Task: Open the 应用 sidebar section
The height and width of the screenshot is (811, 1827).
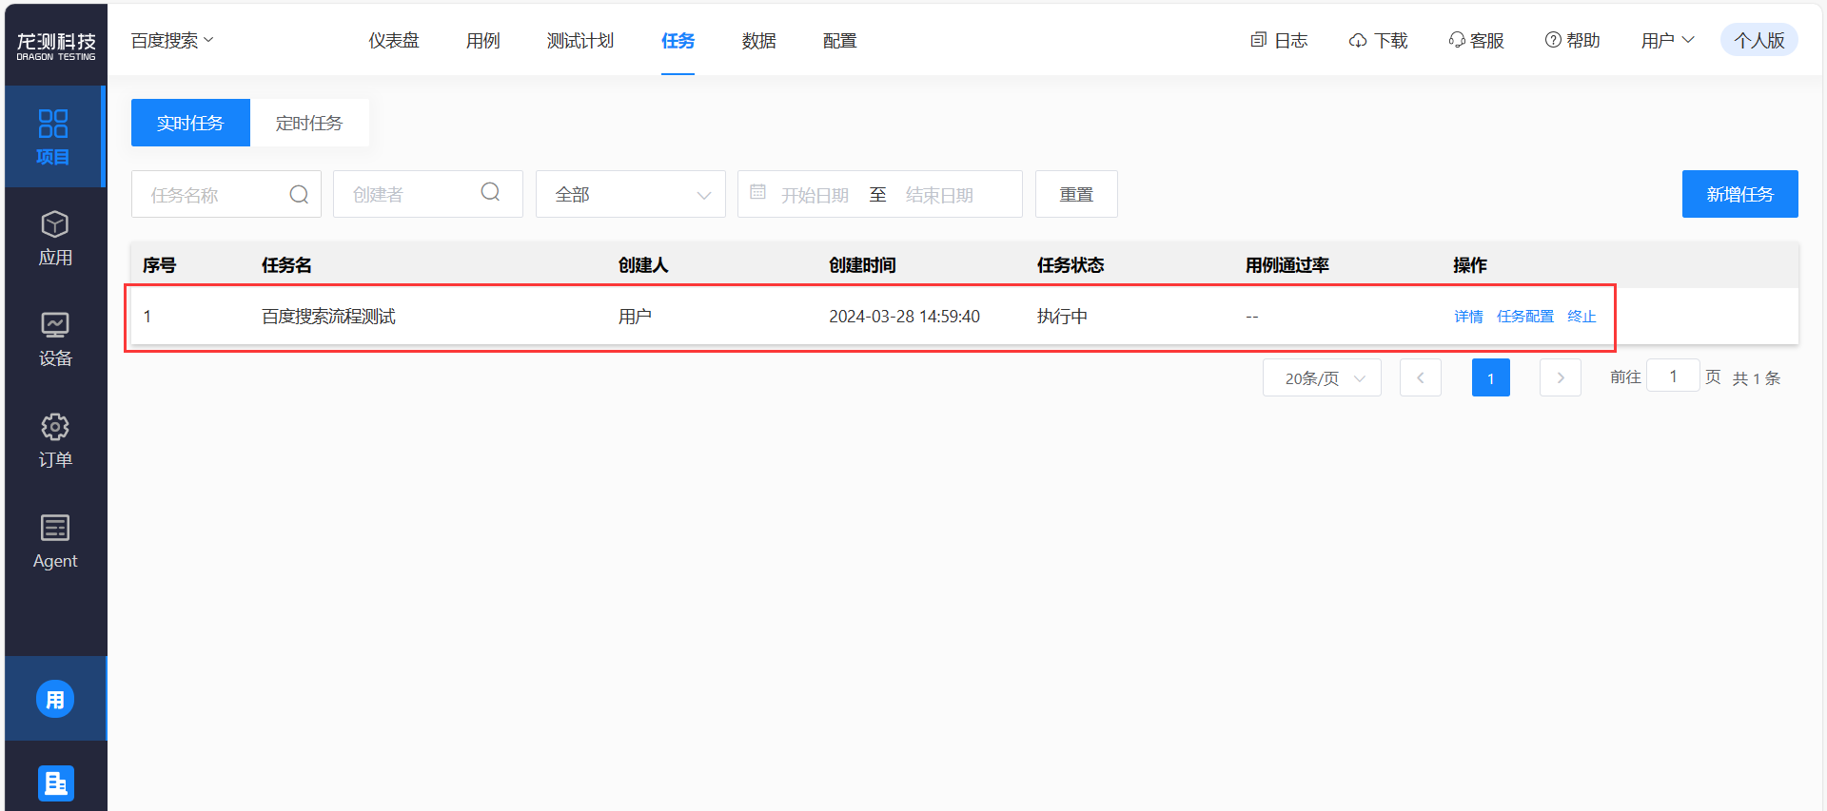Action: 55,238
